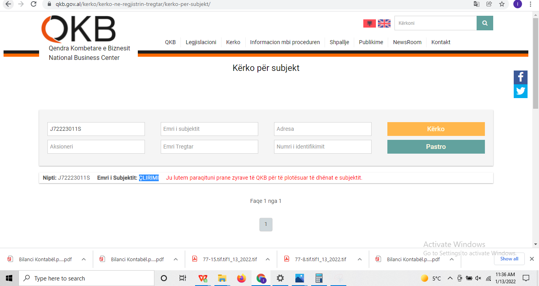Click the magnifier search button
The image size is (539, 286).
pos(485,23)
